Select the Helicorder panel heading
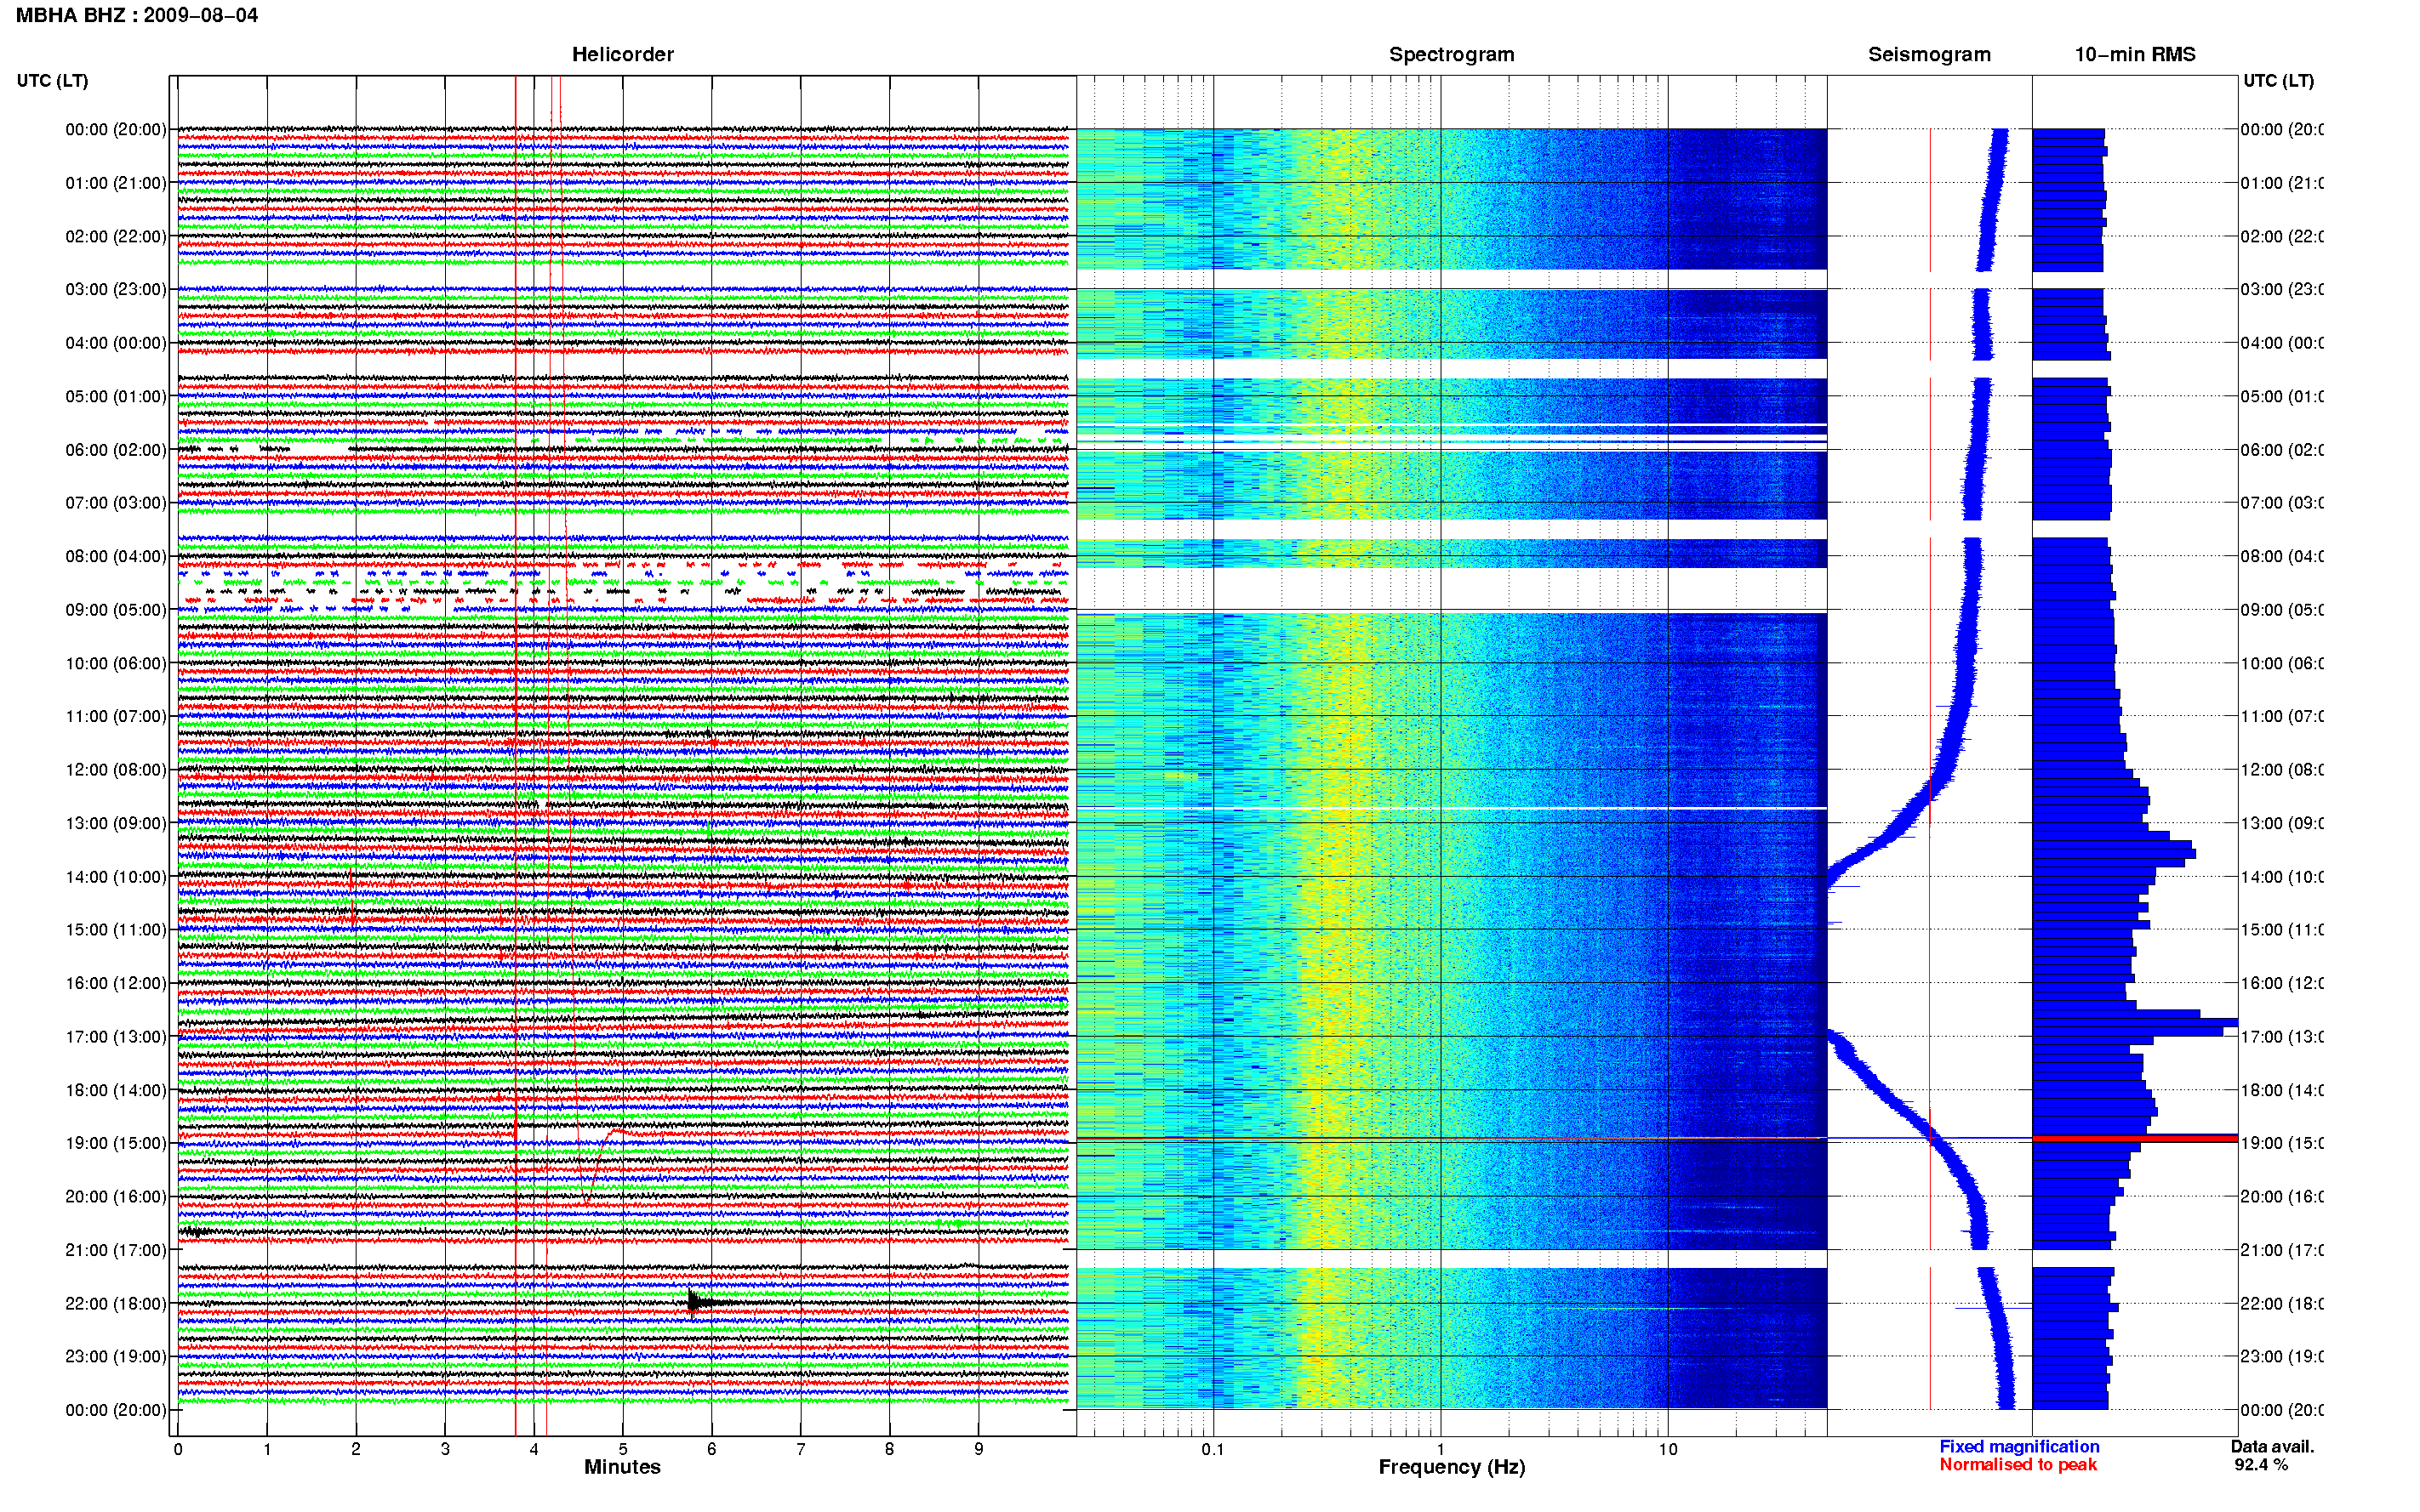Screen dimensions: 2420x1512 pyautogui.click(x=622, y=54)
